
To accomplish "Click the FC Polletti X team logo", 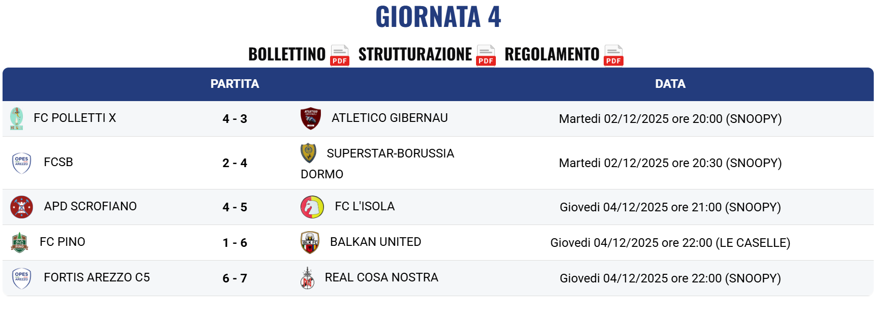I will tap(17, 118).
